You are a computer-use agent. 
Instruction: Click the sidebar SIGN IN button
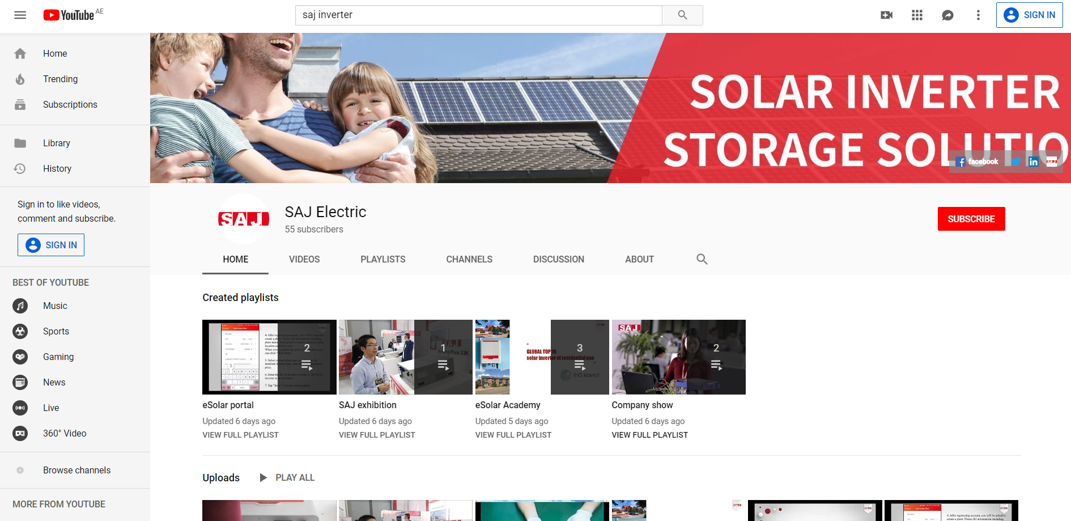pyautogui.click(x=51, y=245)
